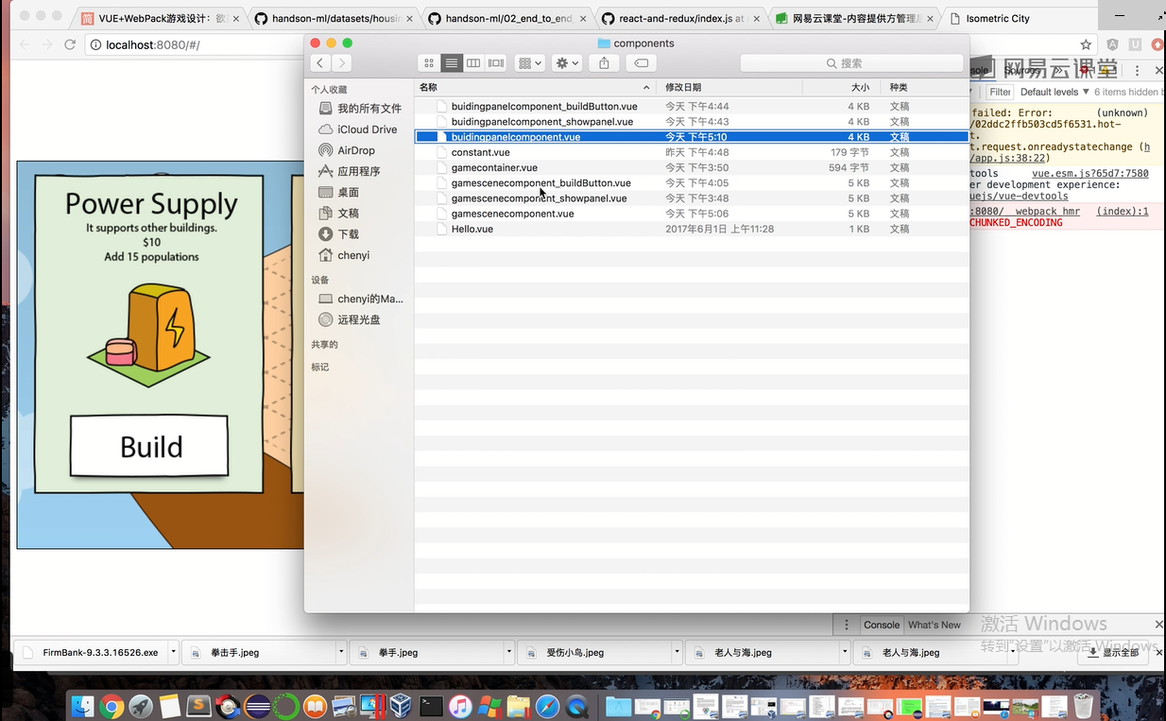This screenshot has width=1166, height=721.
Task: Sort files by the 修改日期 column header
Action: 730,87
